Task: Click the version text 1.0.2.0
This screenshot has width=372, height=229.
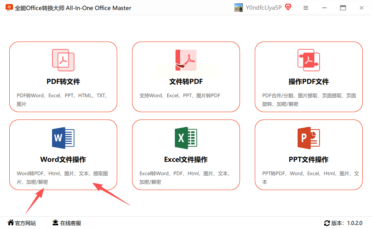Action: tap(355, 223)
